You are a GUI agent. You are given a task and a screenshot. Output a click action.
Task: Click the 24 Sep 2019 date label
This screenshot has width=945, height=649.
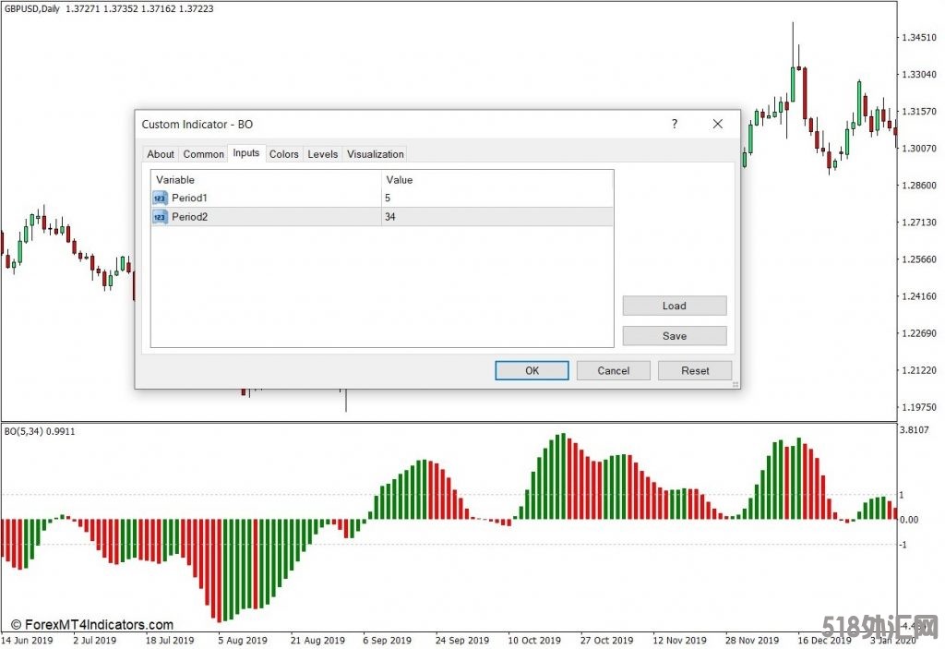461,641
